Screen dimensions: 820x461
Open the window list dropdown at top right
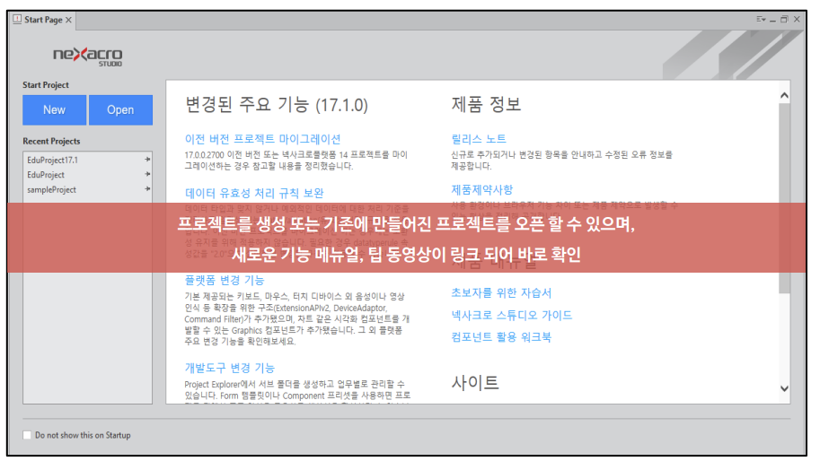[761, 20]
